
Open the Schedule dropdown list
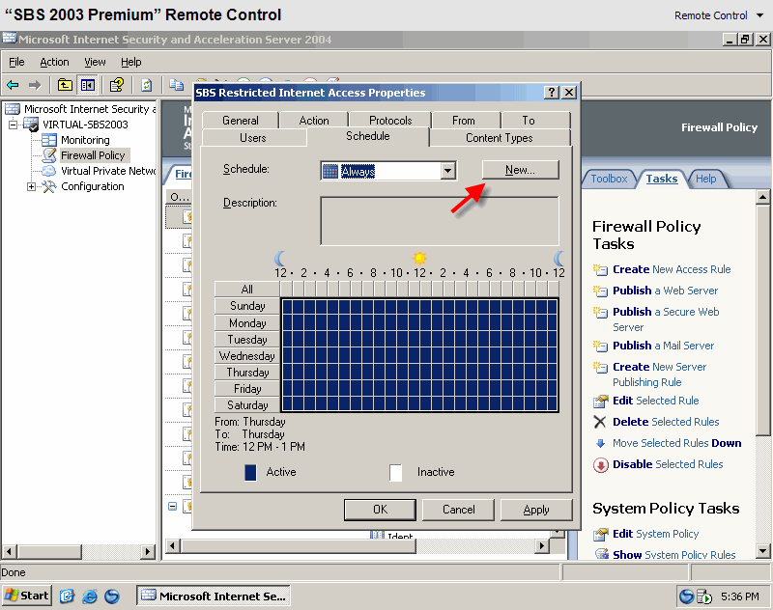(447, 172)
